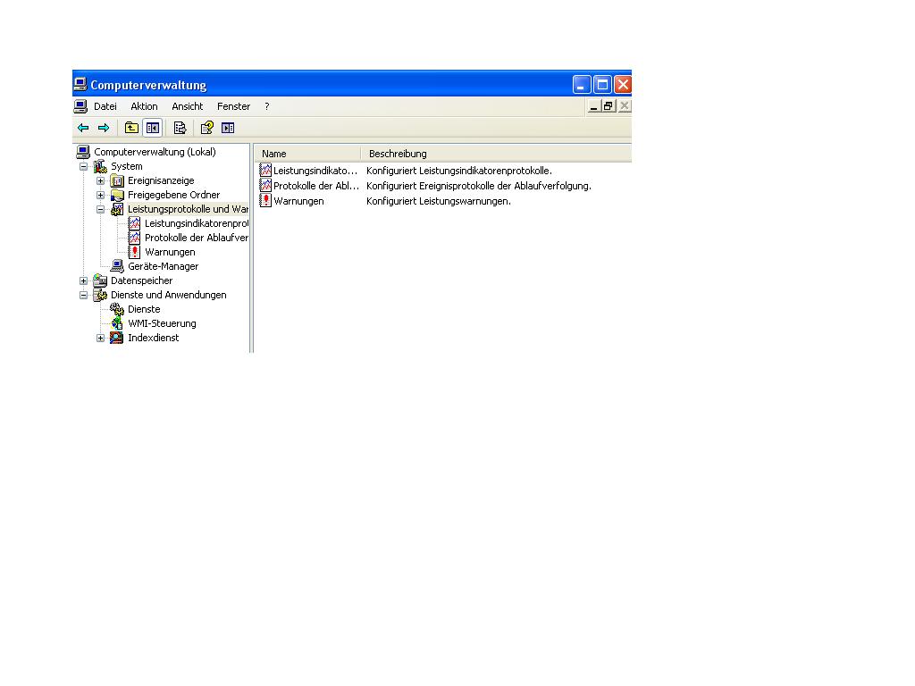The height and width of the screenshot is (686, 915).
Task: Expand the Ereignisanzeige node
Action: pyautogui.click(x=100, y=180)
